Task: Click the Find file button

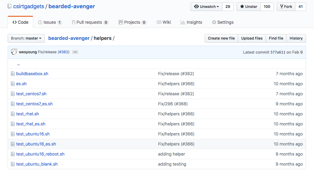Action: 276,38
